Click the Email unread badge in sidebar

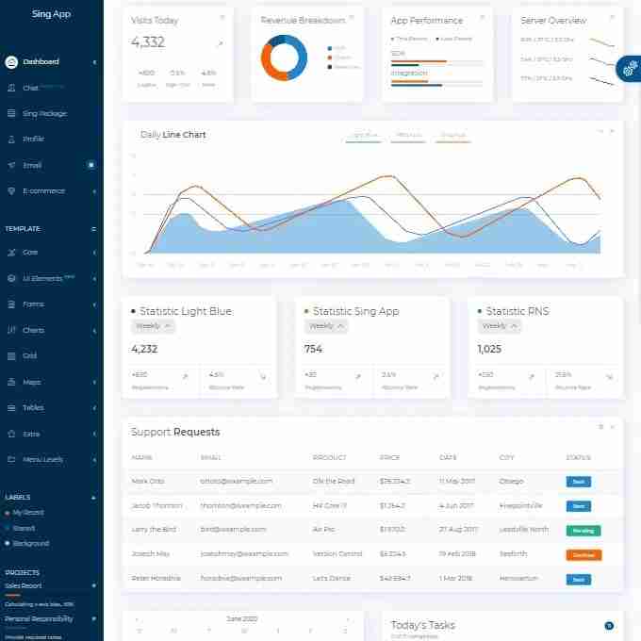pyautogui.click(x=91, y=165)
